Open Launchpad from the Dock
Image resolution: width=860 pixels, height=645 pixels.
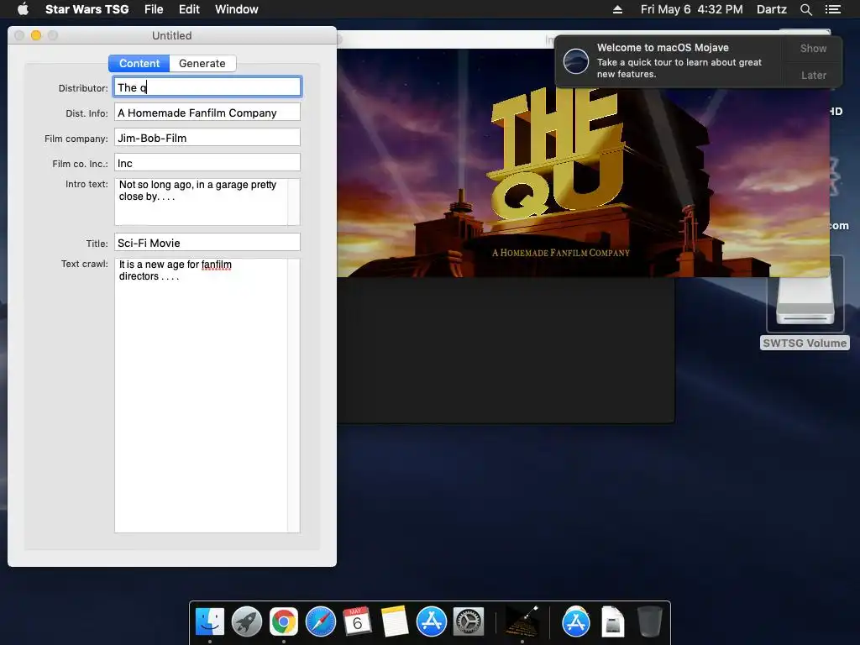[247, 622]
